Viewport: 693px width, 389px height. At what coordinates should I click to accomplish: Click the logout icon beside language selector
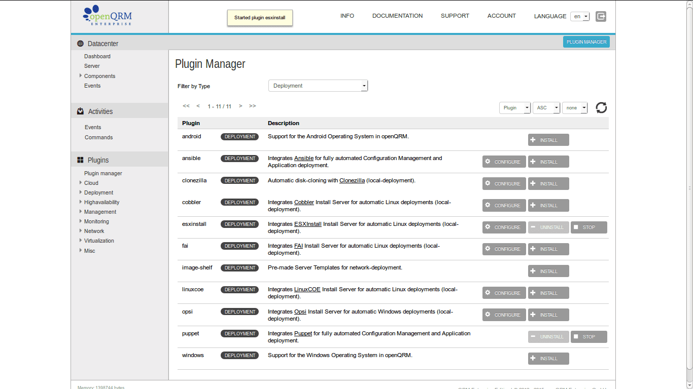tap(601, 16)
